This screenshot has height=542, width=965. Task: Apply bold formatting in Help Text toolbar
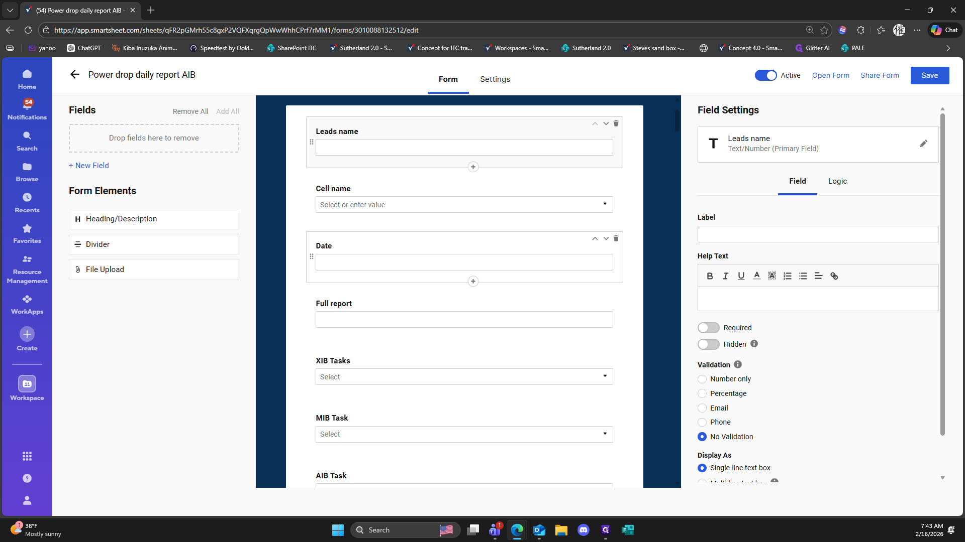710,276
